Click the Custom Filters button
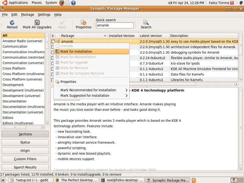 [x=25, y=159]
